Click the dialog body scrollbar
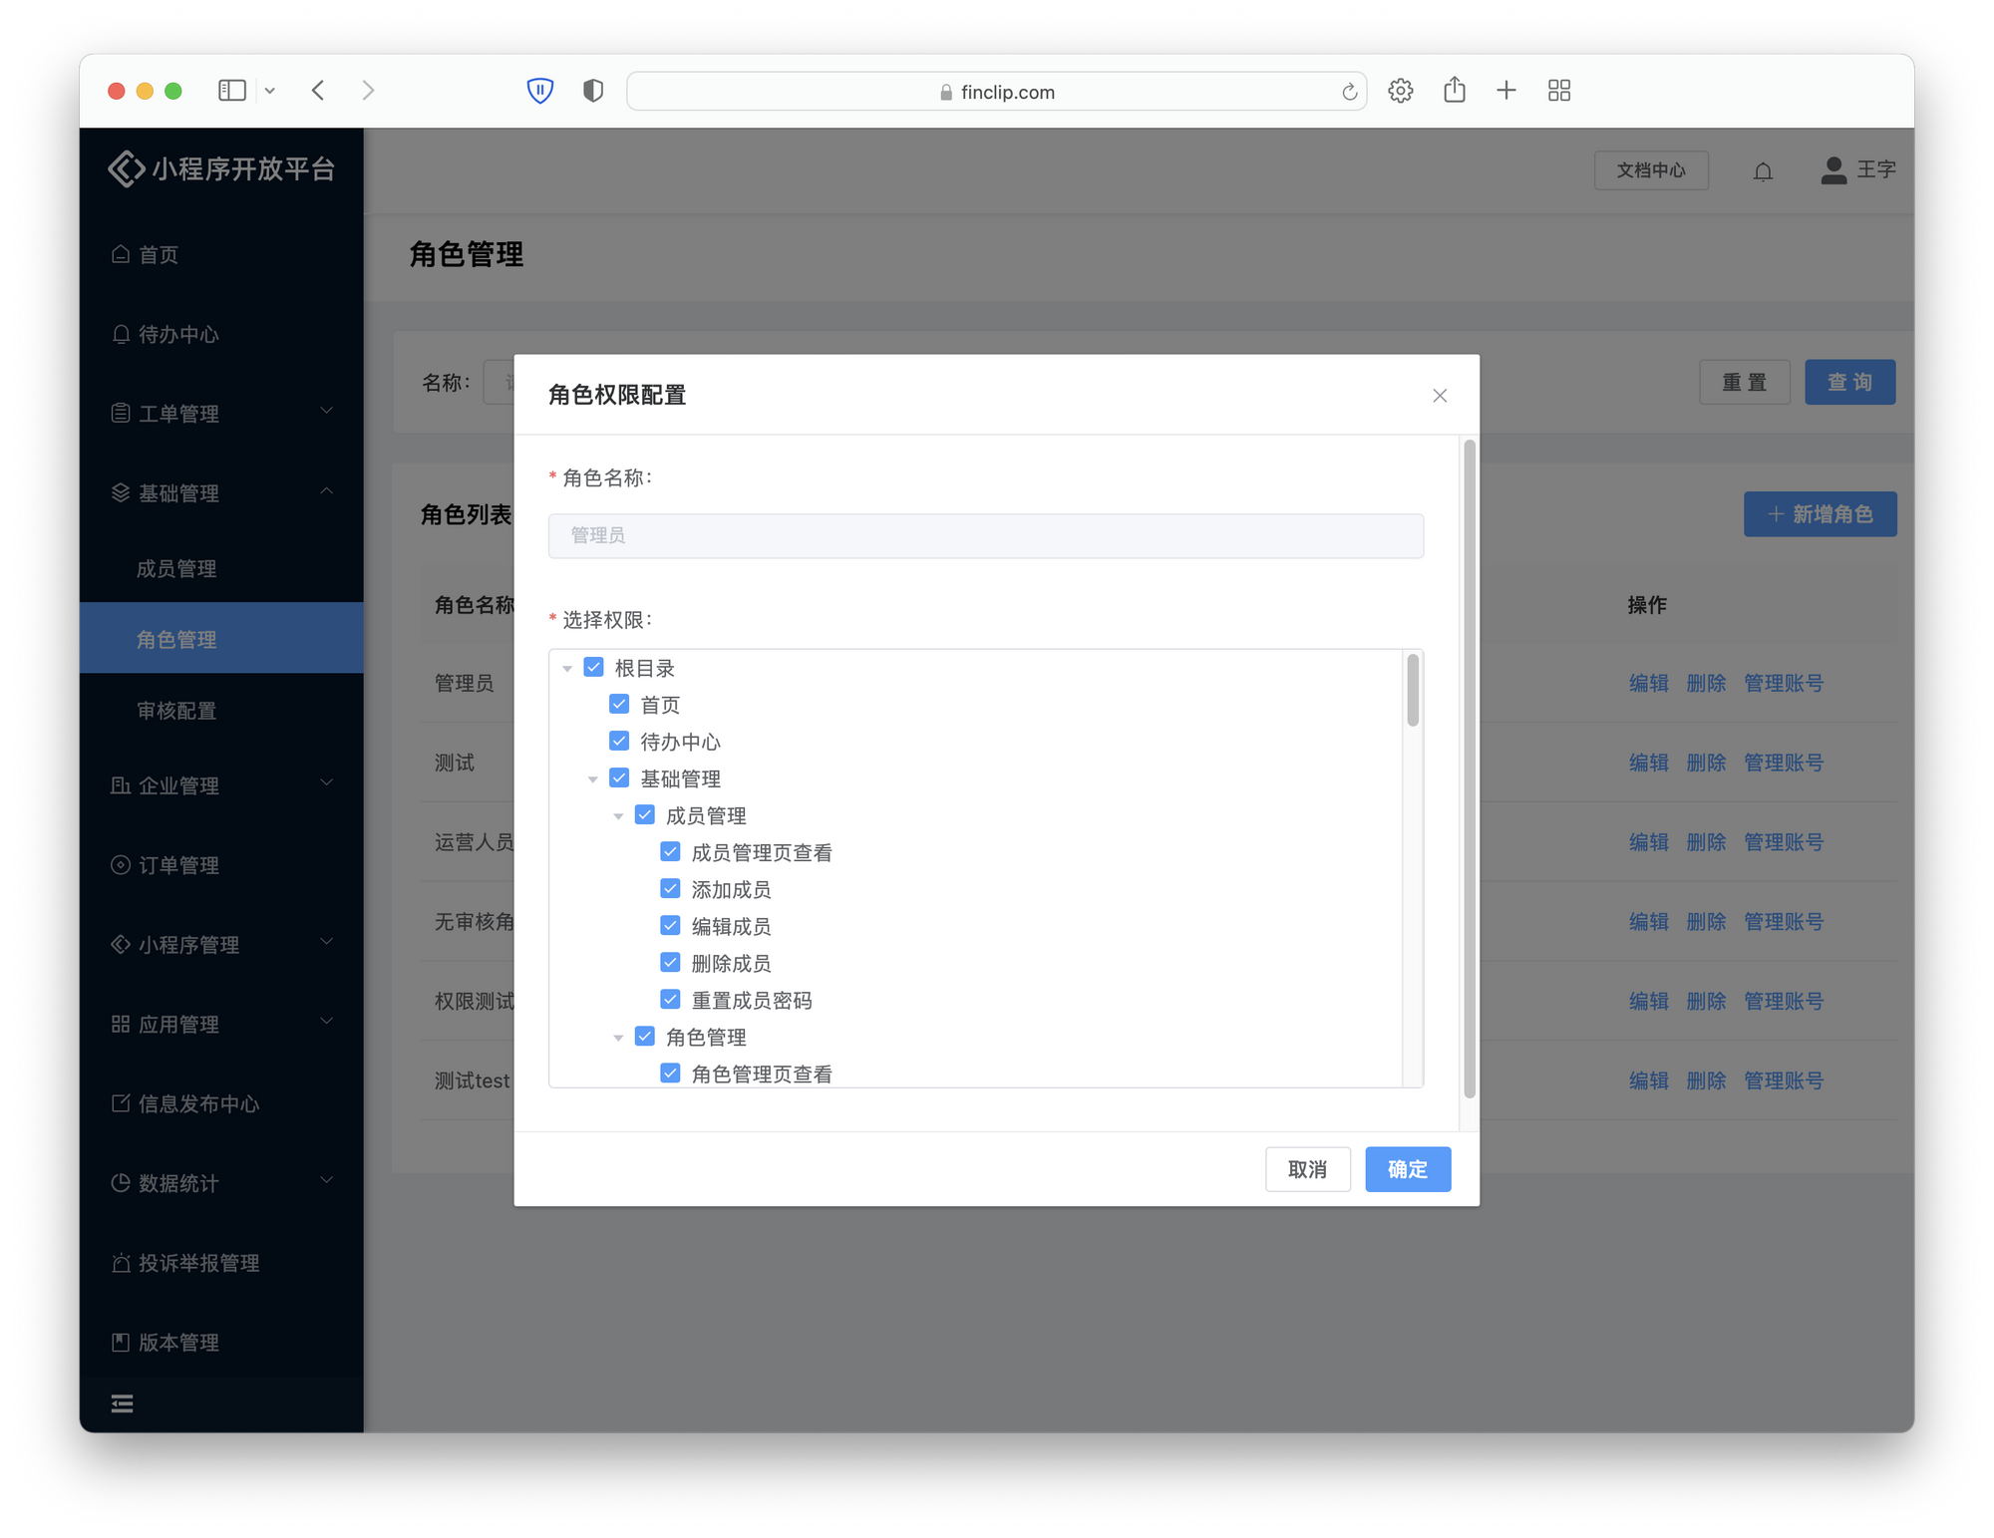Image resolution: width=1994 pixels, height=1538 pixels. click(1470, 769)
